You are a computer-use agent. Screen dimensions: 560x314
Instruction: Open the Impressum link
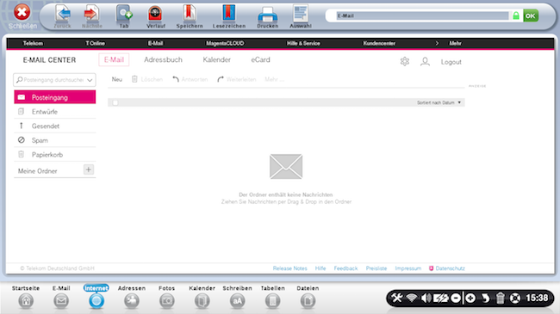pyautogui.click(x=408, y=268)
